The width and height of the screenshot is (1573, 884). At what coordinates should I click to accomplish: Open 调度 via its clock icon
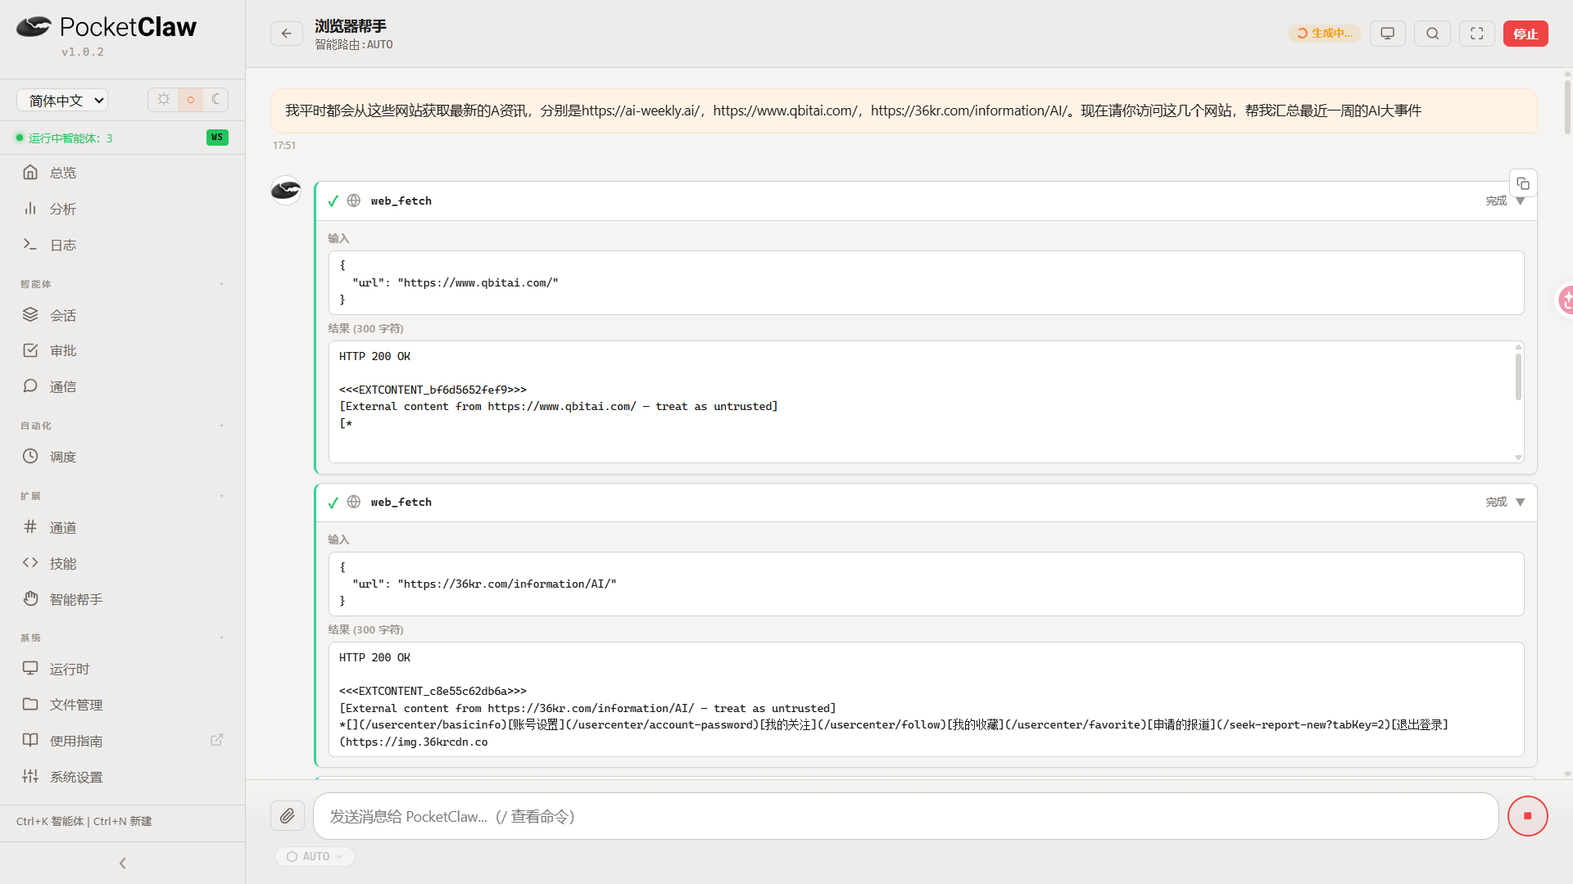click(x=30, y=457)
